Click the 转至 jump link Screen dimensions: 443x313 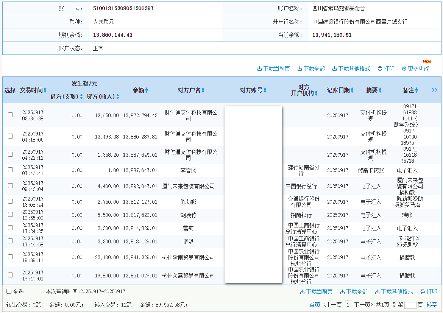(x=432, y=305)
